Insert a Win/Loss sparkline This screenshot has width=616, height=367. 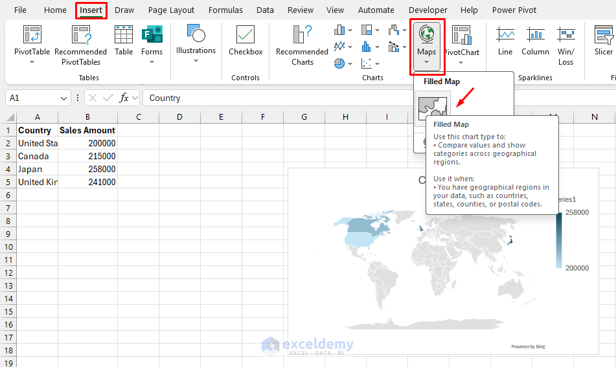(x=565, y=45)
